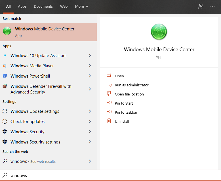Click the Windows Security shield icon
Screen dimensions: 221x181
[5, 132]
